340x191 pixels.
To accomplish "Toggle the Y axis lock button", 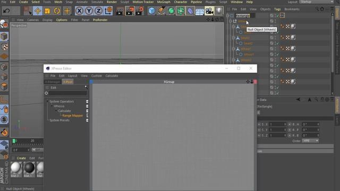I will 89,11.
